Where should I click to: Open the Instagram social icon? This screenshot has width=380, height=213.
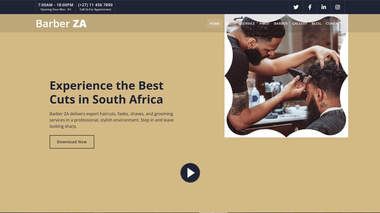click(337, 7)
